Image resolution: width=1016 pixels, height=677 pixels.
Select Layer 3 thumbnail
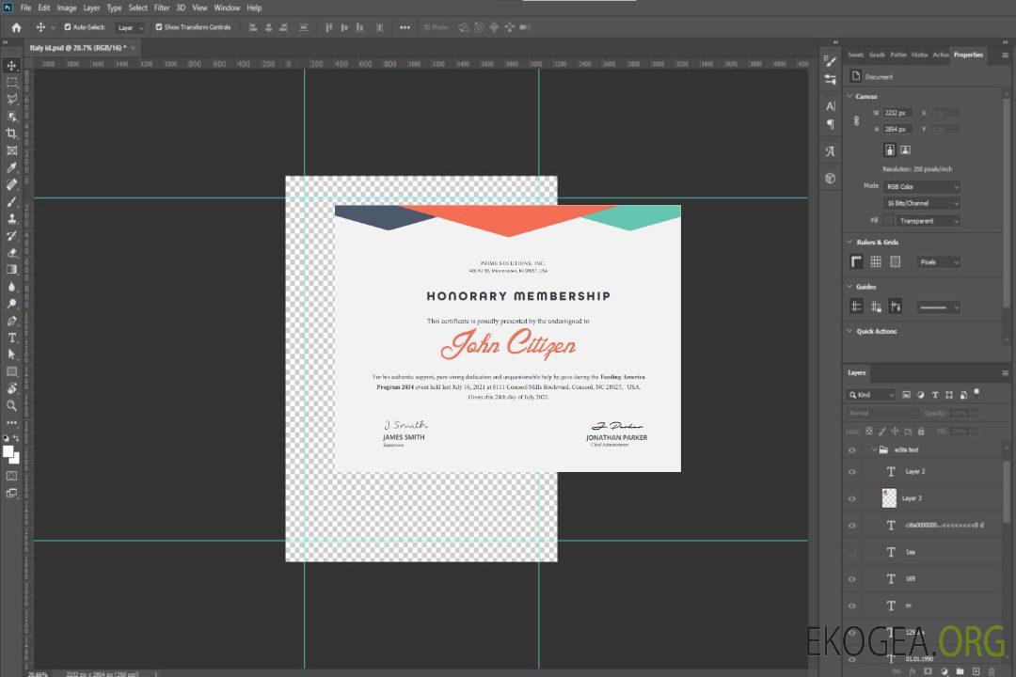click(889, 498)
